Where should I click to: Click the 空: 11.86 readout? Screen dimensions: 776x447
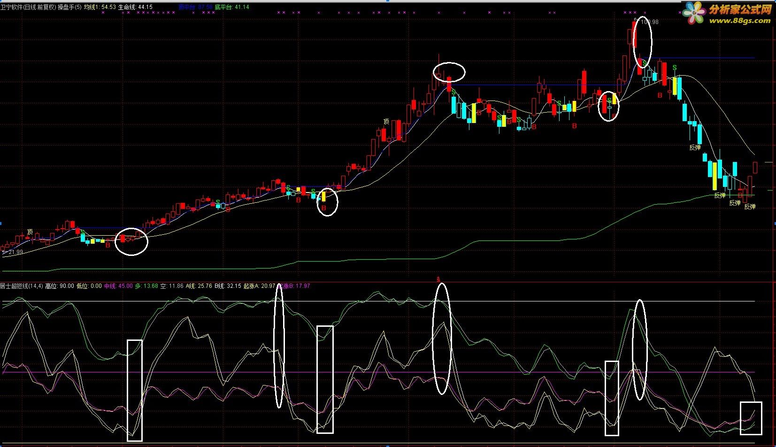click(172, 285)
